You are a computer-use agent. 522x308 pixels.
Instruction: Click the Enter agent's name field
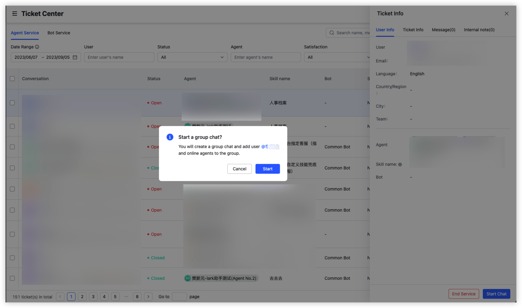click(x=266, y=57)
